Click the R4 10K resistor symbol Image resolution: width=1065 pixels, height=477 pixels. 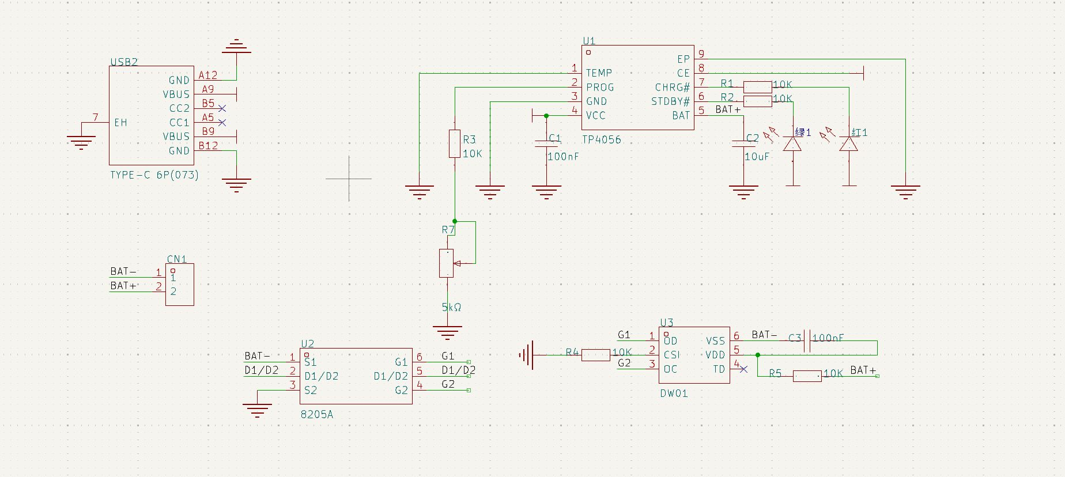(x=595, y=355)
